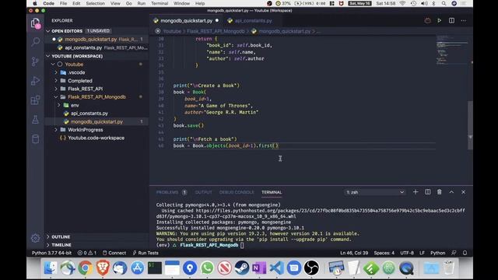
Task: Open the database view in activity bar
Action: click(x=35, y=138)
